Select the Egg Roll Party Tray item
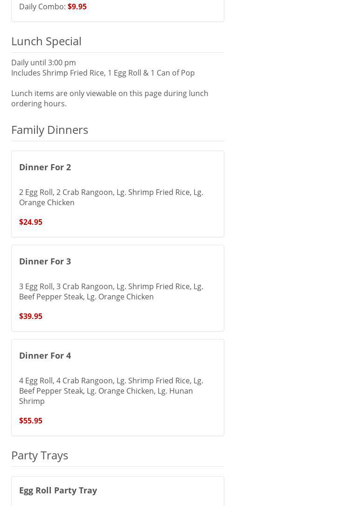The width and height of the screenshot is (359, 506). tap(58, 490)
